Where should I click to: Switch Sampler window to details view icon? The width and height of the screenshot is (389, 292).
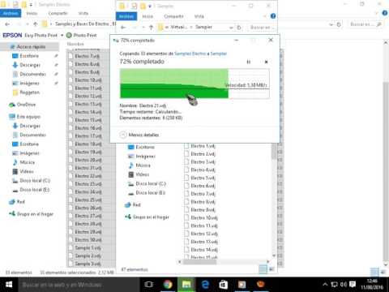[263, 269]
